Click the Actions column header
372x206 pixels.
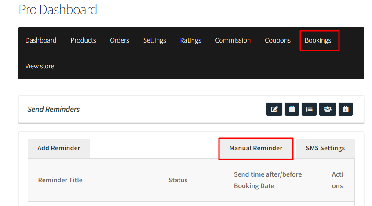(337, 180)
